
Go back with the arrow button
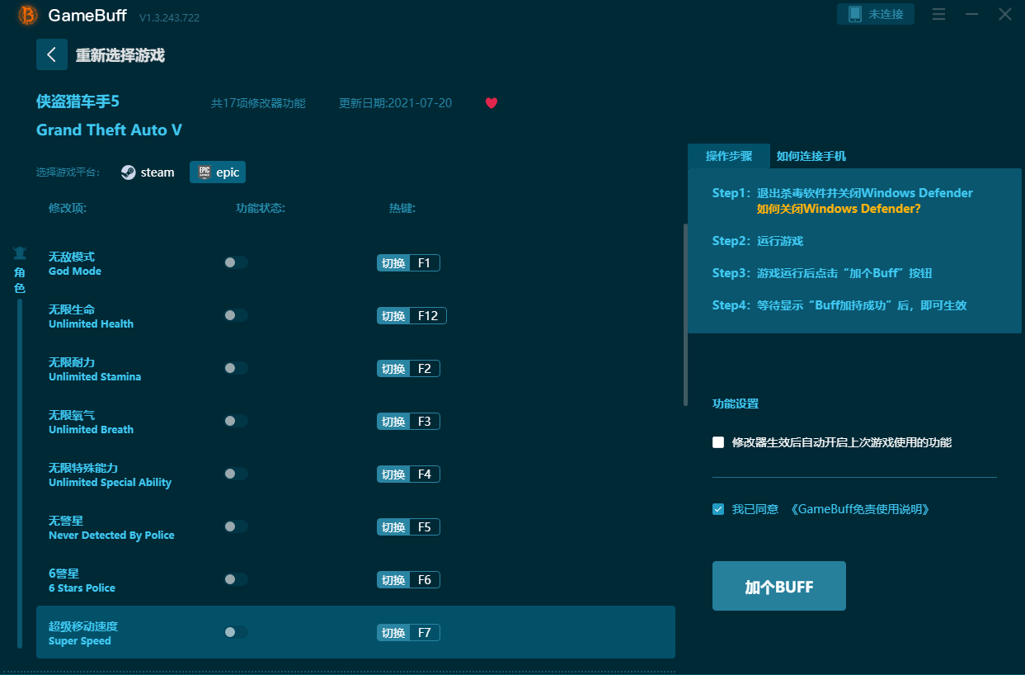click(x=52, y=54)
